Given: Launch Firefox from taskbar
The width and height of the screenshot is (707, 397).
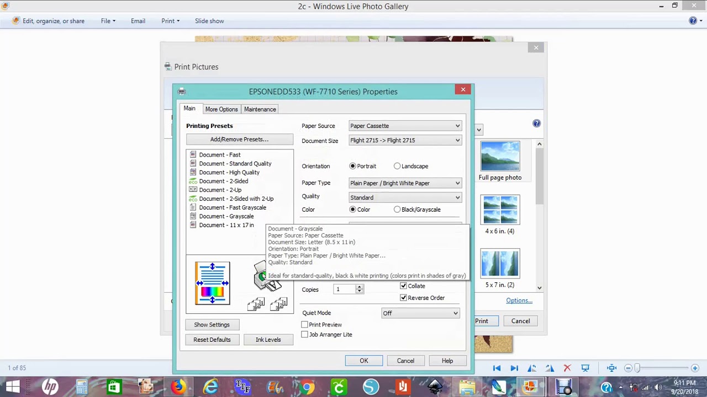Looking at the screenshot, I should tap(178, 387).
